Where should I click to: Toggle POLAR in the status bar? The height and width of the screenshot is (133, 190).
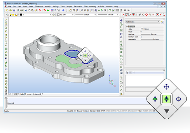tap(119, 111)
